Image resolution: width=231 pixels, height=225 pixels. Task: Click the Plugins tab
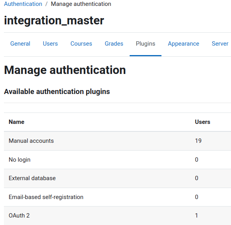click(145, 44)
